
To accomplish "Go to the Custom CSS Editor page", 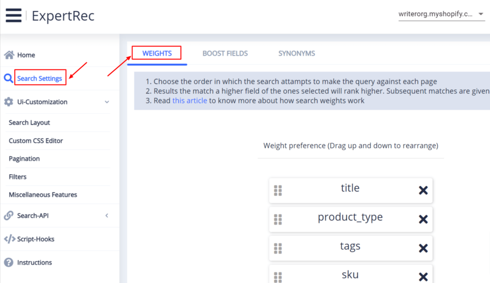I will [35, 140].
